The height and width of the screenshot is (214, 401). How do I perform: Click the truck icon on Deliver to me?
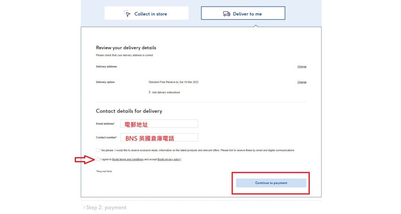pyautogui.click(x=226, y=14)
